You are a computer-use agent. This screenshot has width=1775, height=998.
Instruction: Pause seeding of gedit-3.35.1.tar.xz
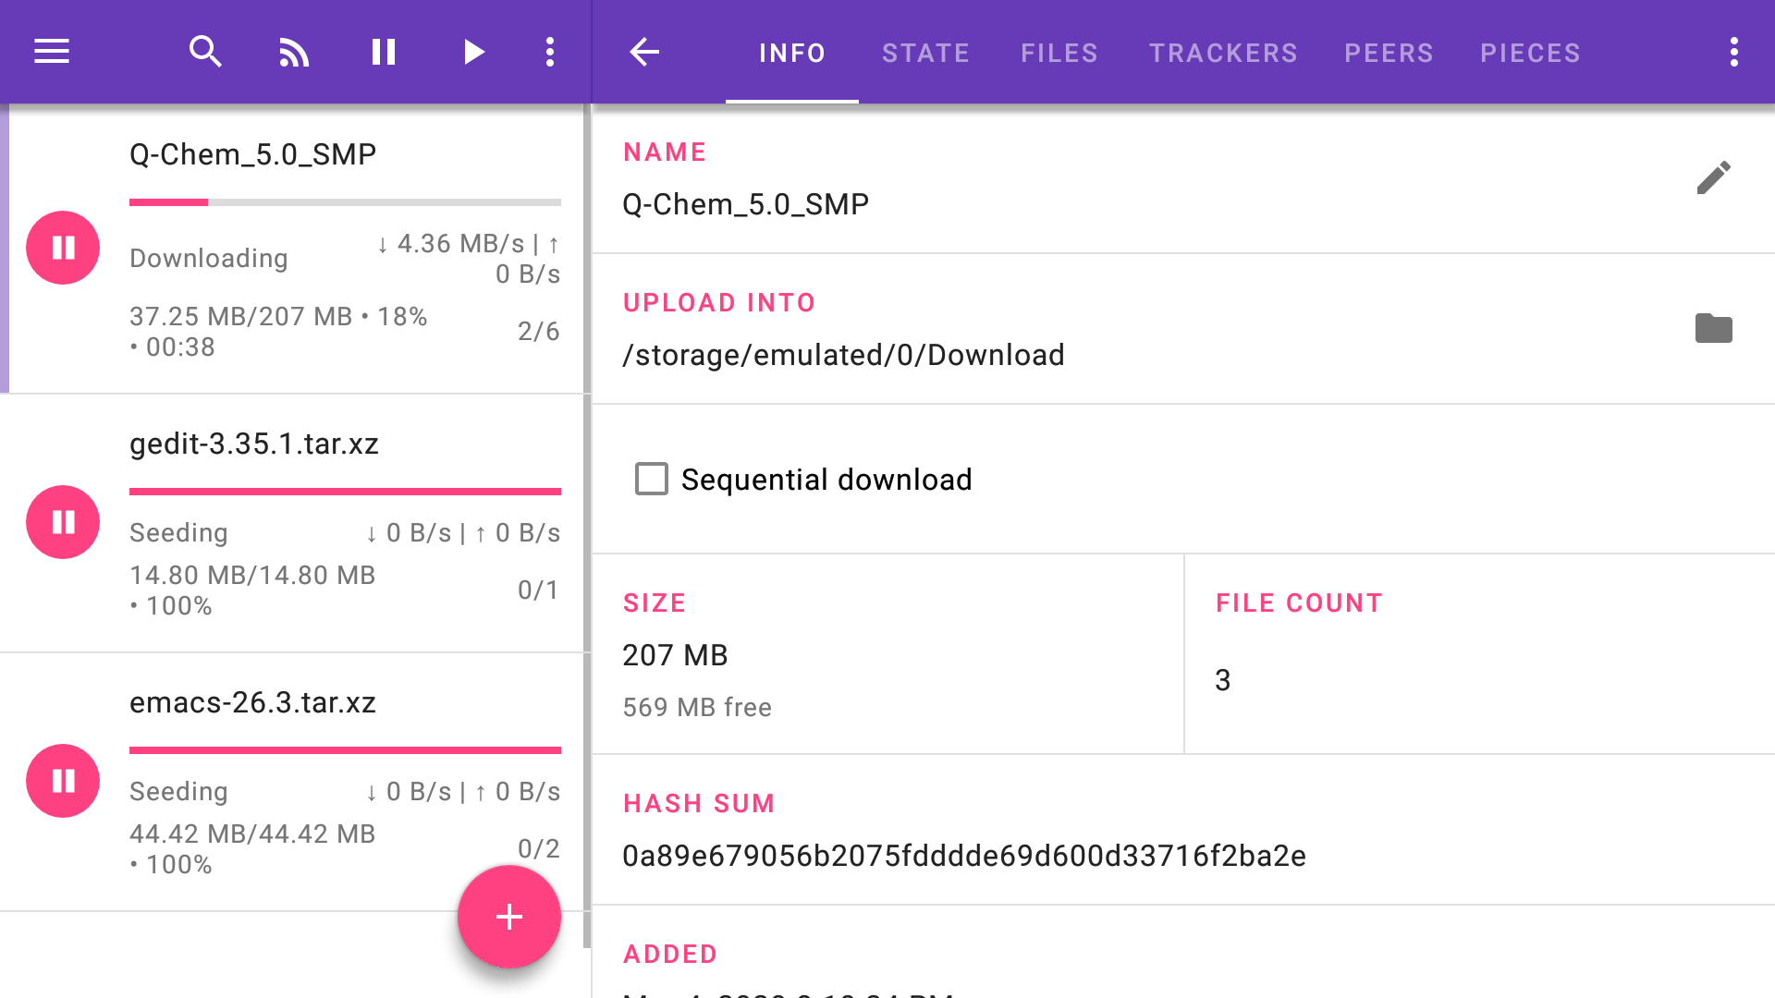(x=63, y=522)
